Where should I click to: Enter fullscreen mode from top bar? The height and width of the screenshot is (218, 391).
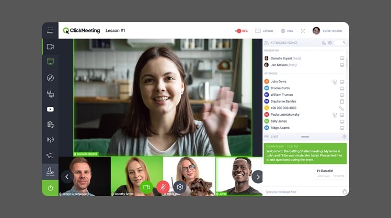(x=303, y=31)
